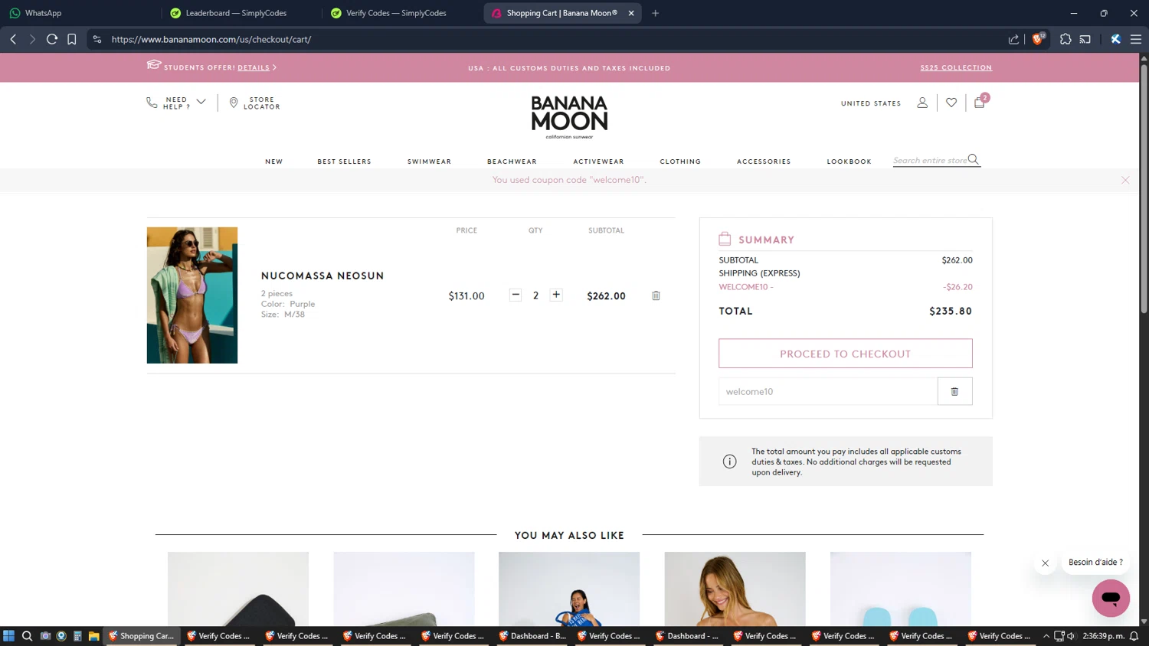Click the welcome10 coupon input field
The width and height of the screenshot is (1149, 646).
click(828, 391)
